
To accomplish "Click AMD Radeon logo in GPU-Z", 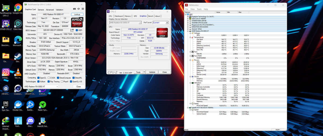I will (77, 22).
